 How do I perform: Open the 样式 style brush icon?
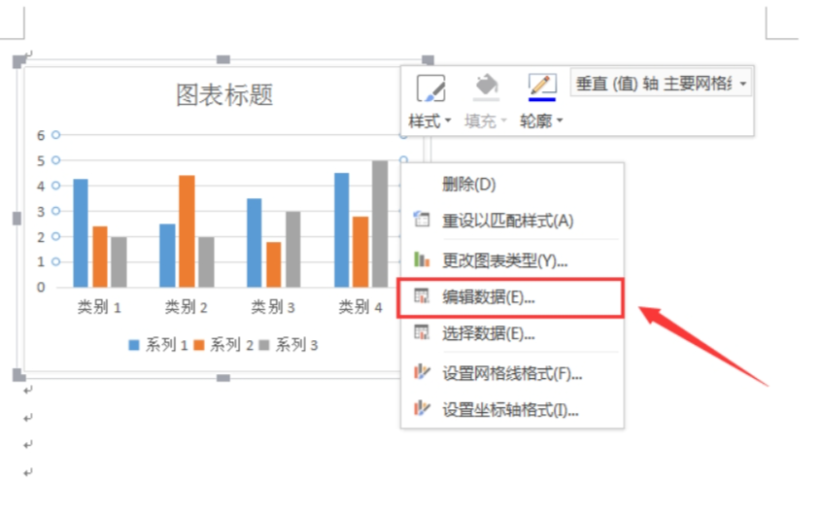point(431,88)
